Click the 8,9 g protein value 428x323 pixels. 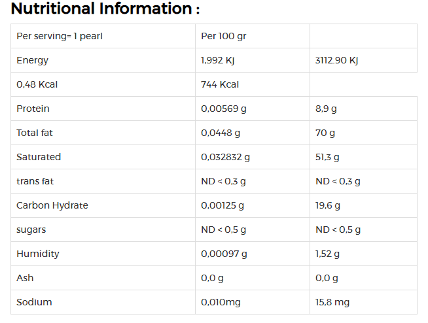click(327, 109)
